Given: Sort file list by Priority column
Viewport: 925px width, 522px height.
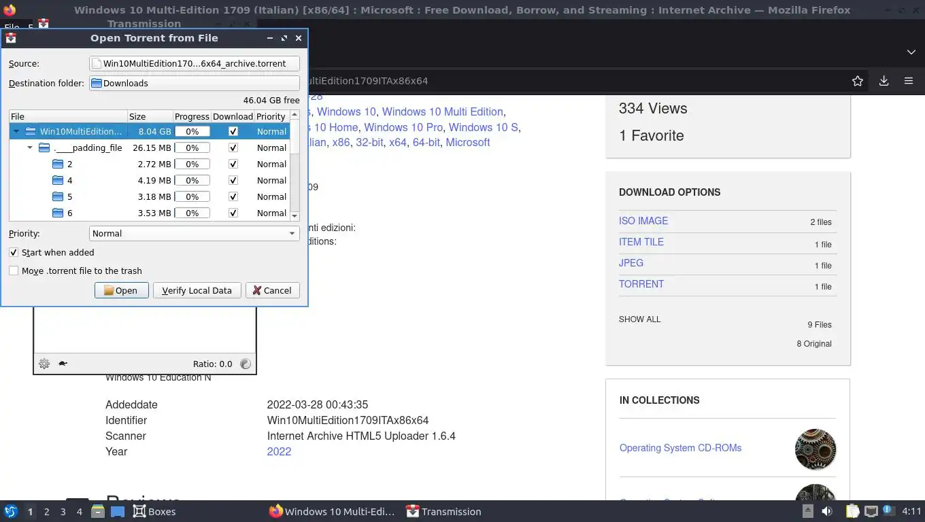Looking at the screenshot, I should tap(271, 116).
